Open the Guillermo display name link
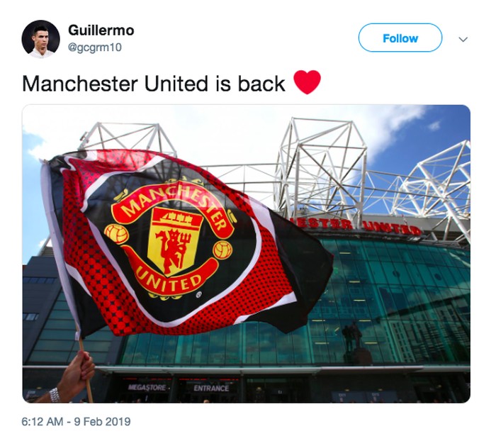Viewport: 496px width, 436px height. click(x=101, y=30)
